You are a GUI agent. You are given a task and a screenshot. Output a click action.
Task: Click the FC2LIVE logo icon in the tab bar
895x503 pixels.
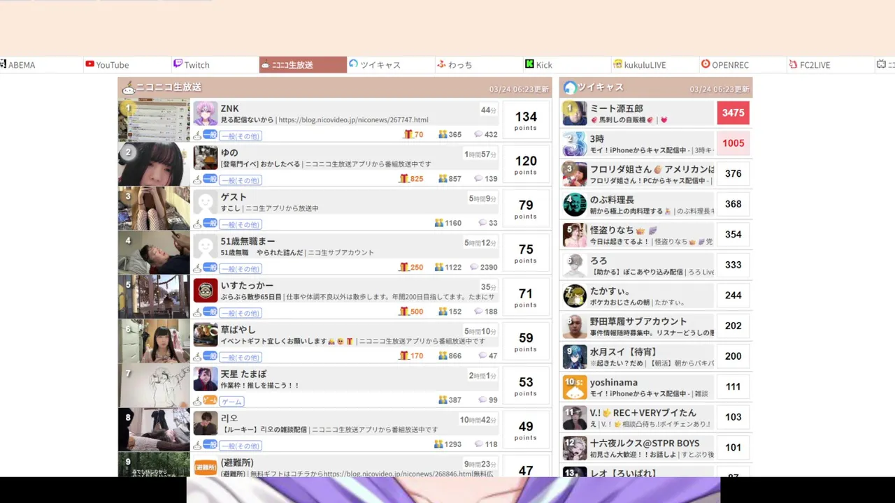click(x=793, y=64)
